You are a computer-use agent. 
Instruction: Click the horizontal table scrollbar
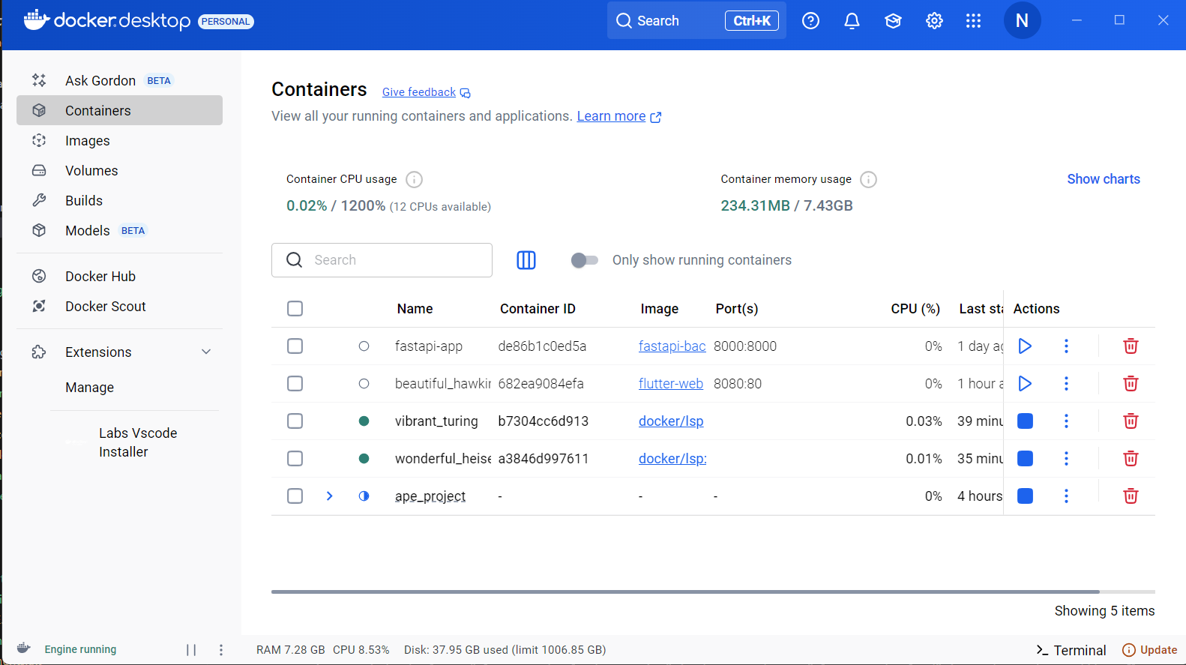[685, 592]
